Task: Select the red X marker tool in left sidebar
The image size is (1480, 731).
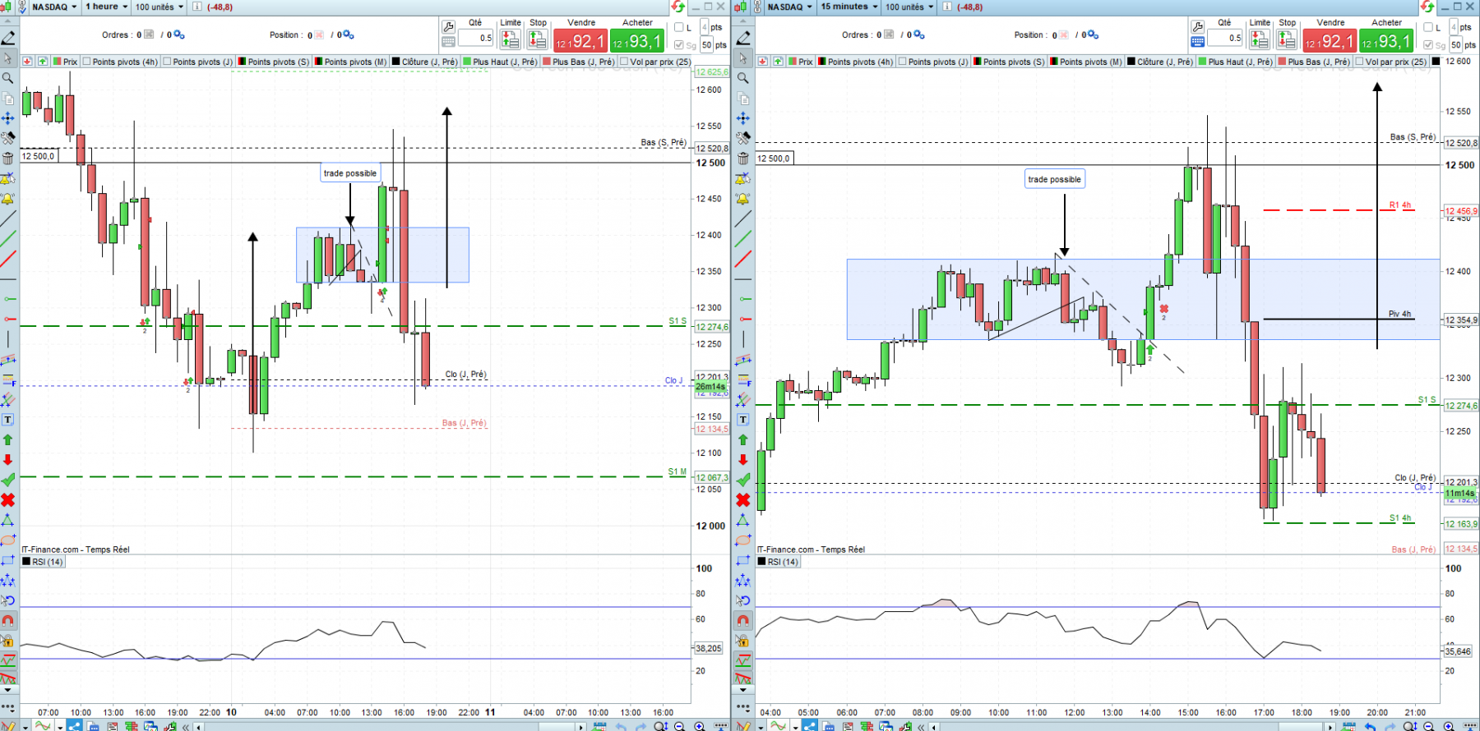Action: point(8,499)
